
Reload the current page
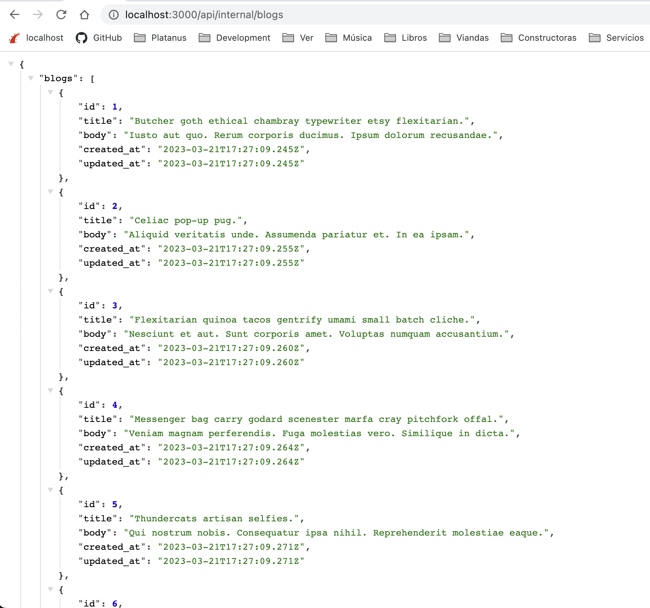pos(61,15)
